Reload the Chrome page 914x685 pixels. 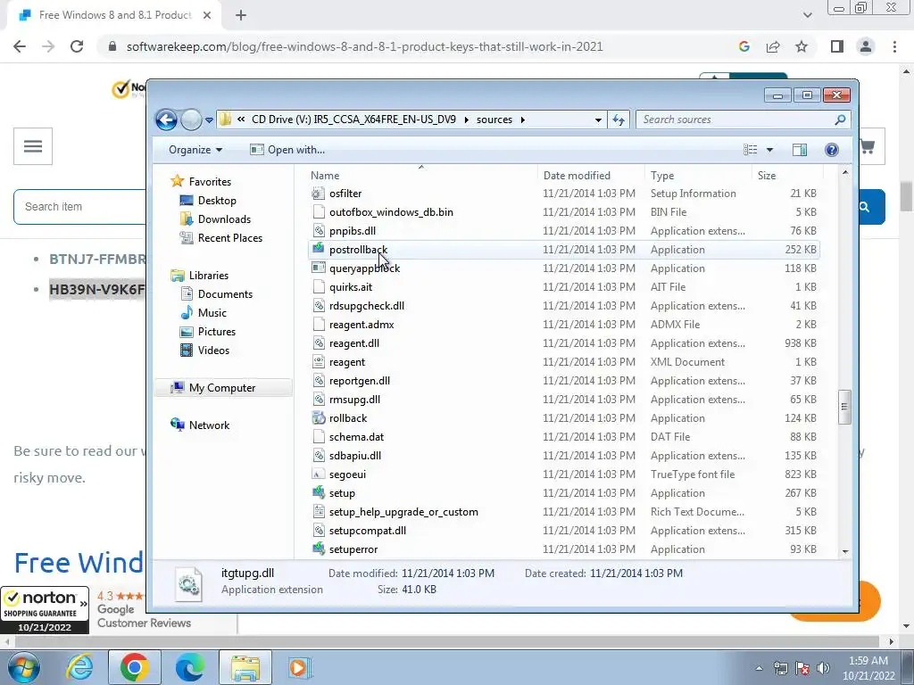pos(77,46)
